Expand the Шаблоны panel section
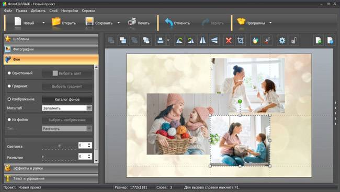 [x=51, y=39]
